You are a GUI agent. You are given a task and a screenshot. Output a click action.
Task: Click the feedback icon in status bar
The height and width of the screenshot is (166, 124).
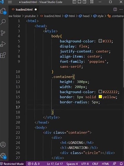[114, 164]
